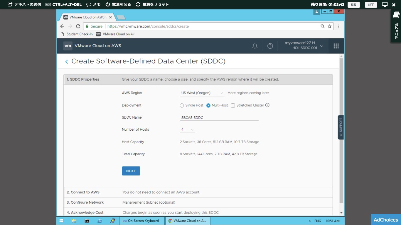This screenshot has height=225, width=401.
Task: Click the NEXT button
Action: [131, 171]
